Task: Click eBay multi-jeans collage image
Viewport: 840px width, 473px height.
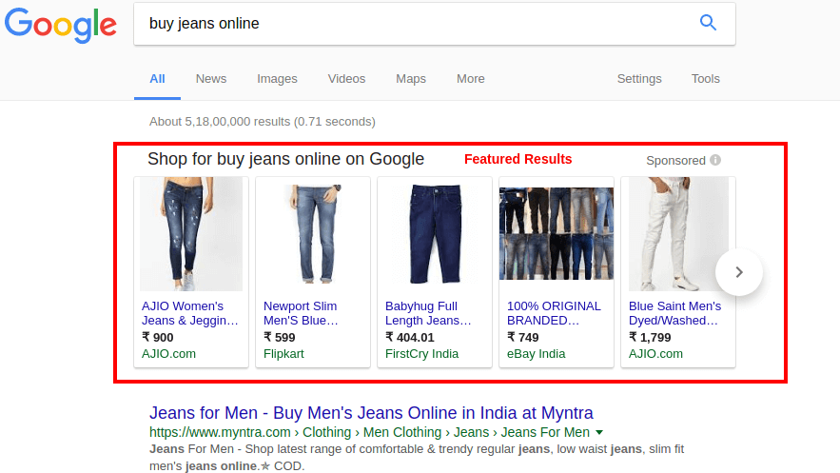Action: point(557,233)
